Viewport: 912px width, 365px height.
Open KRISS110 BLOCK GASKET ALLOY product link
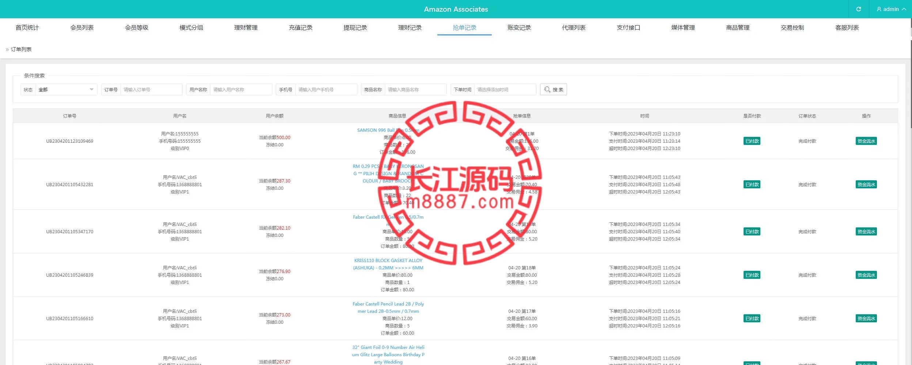(388, 264)
